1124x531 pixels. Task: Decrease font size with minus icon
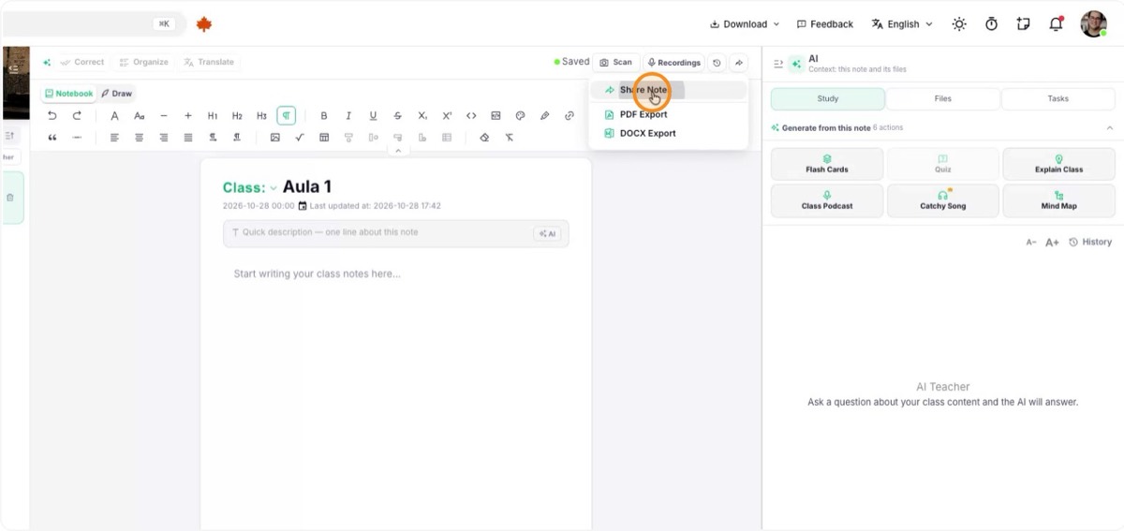164,116
